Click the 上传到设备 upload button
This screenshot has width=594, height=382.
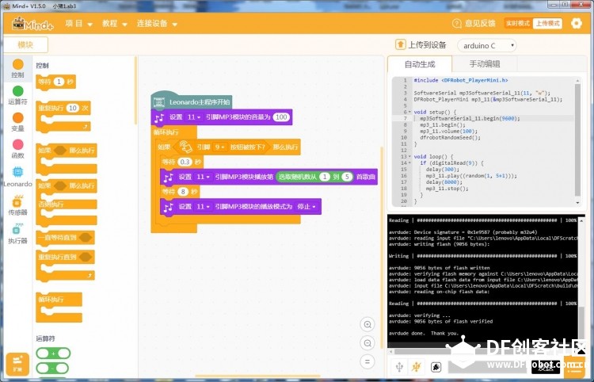pyautogui.click(x=421, y=44)
